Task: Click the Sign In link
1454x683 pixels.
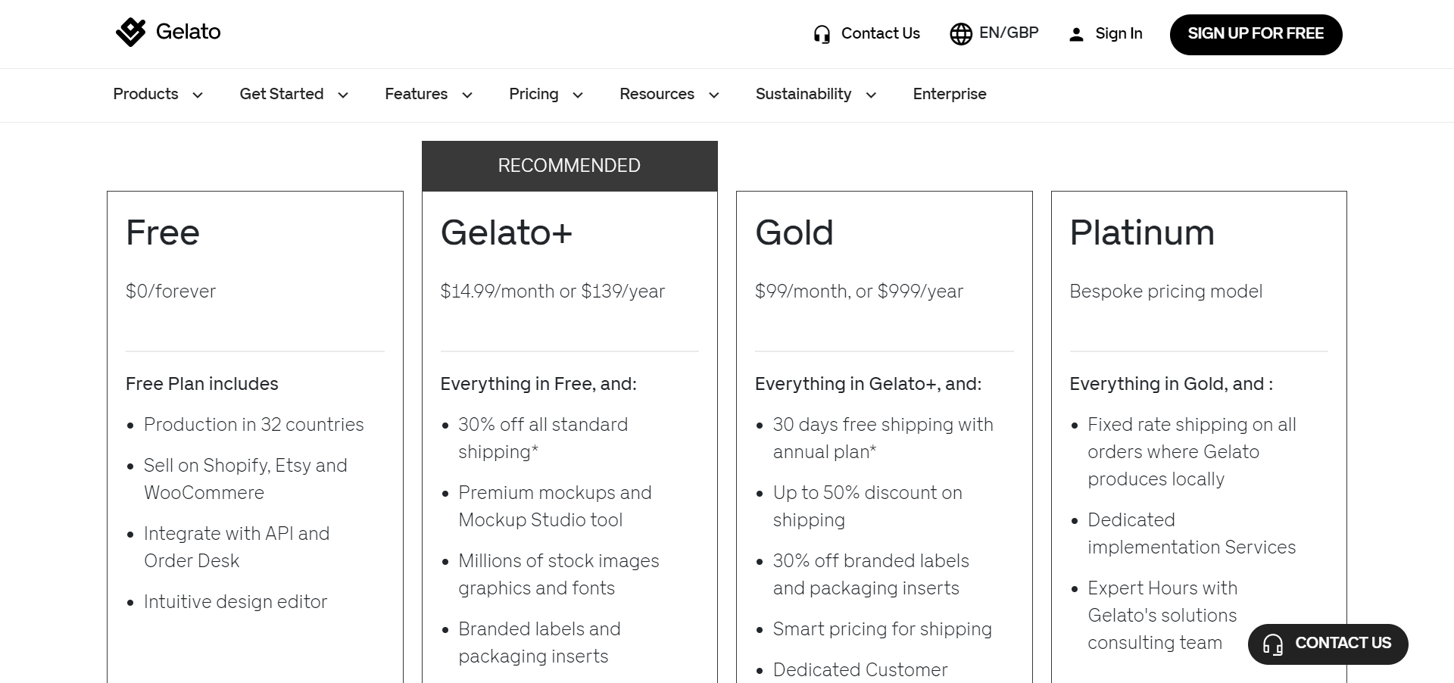Action: [1119, 33]
